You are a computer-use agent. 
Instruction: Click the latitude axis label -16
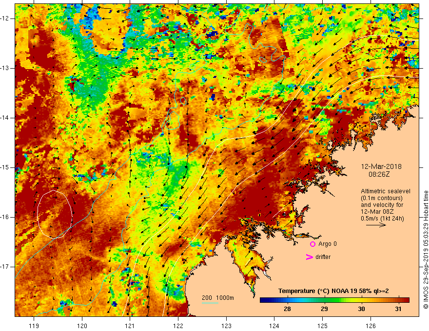coord(5,217)
